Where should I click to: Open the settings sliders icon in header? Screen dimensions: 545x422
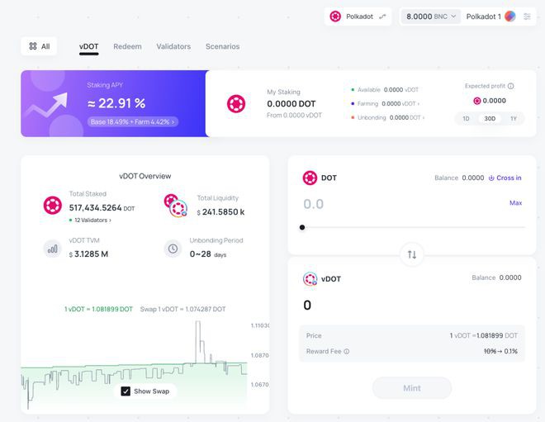click(527, 17)
